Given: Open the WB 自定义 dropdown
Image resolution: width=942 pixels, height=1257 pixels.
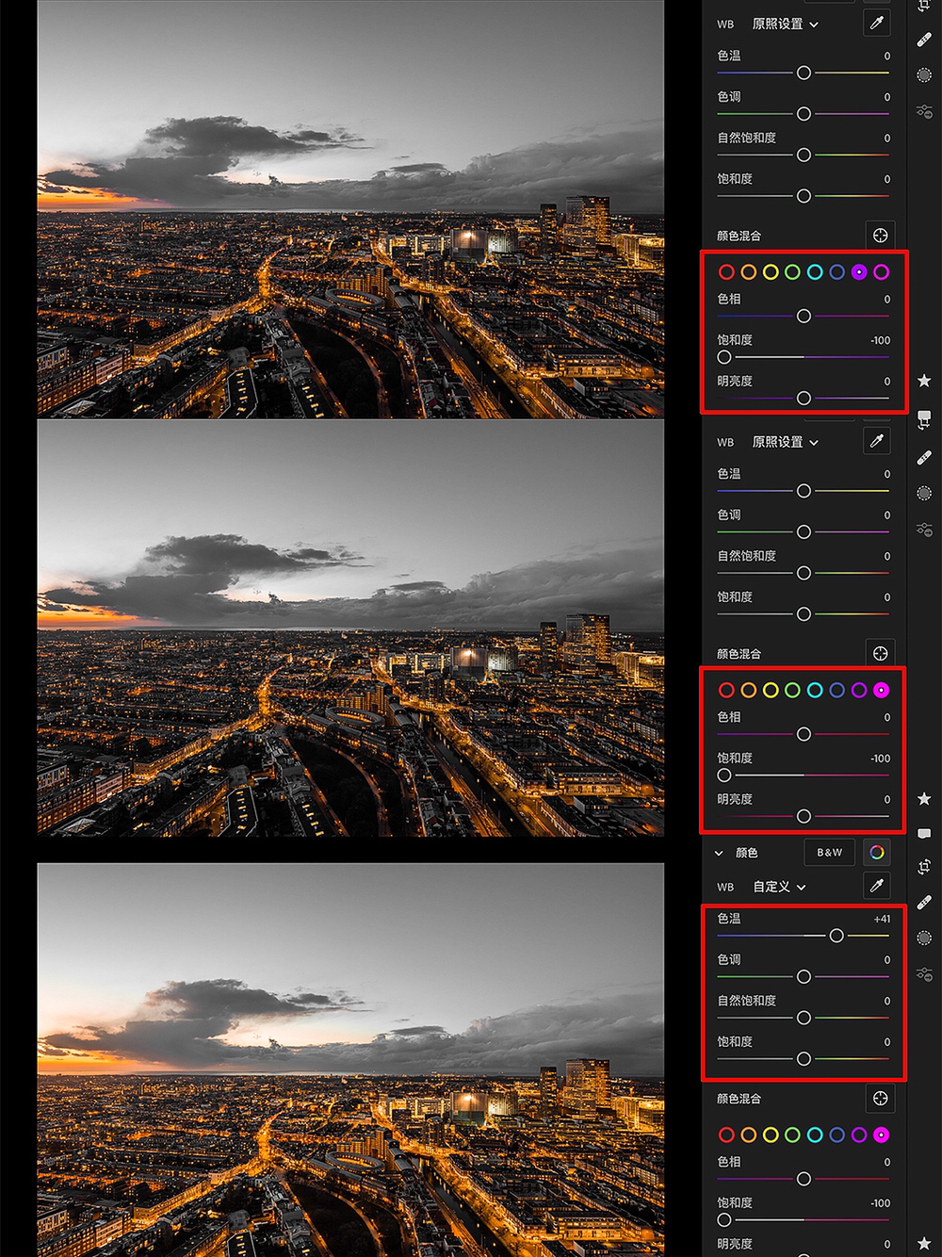Looking at the screenshot, I should pos(779,887).
